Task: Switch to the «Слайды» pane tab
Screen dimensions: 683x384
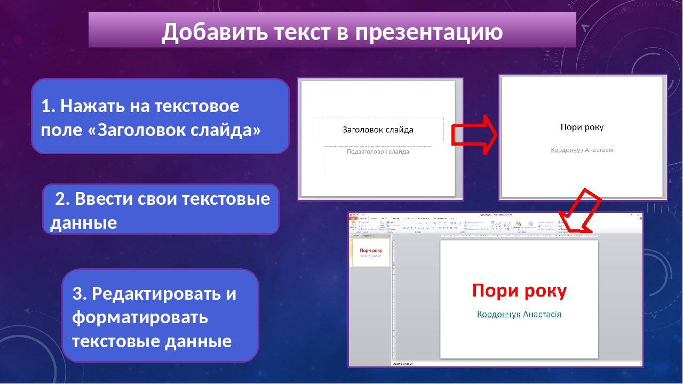Action: click(x=355, y=235)
